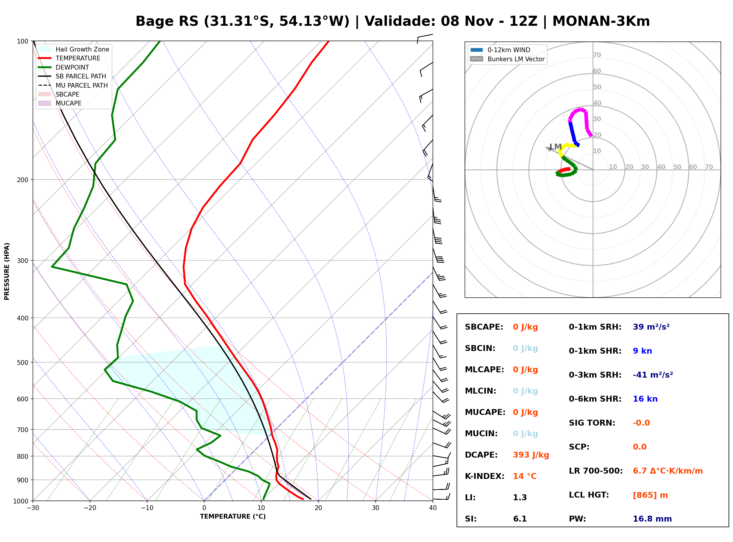
Task: Click the green DEWPOINT legend line
Action: pyautogui.click(x=45, y=67)
